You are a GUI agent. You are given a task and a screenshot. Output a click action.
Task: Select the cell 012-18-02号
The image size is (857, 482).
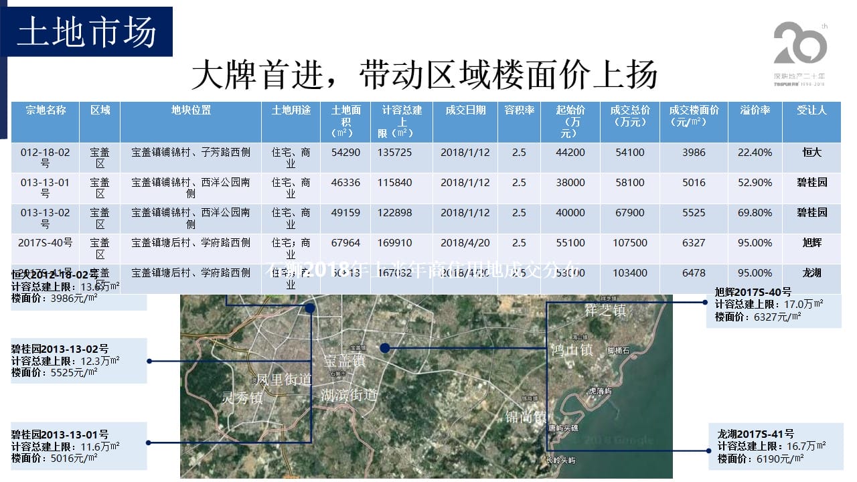(x=46, y=157)
